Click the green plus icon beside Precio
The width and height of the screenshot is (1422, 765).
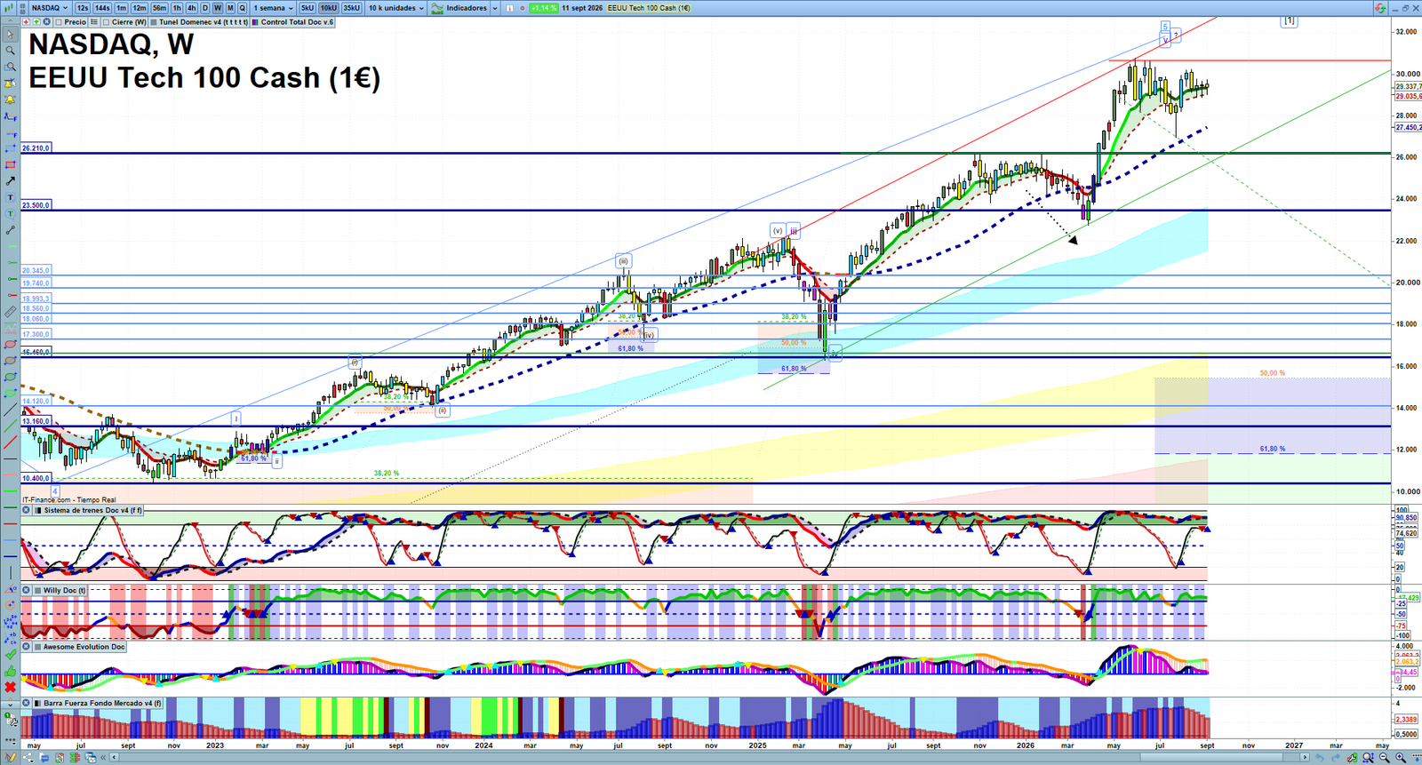[36, 21]
